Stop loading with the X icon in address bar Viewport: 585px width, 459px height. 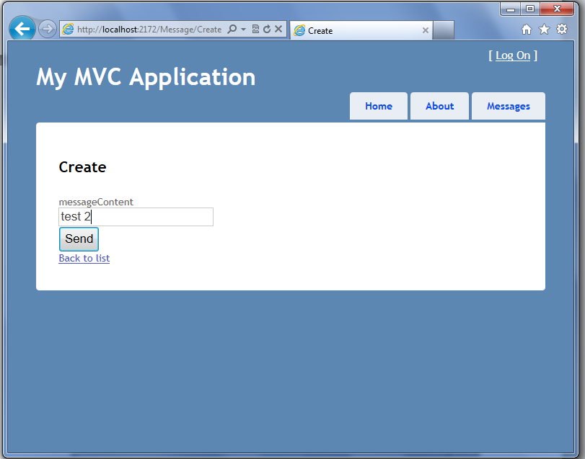tap(278, 29)
